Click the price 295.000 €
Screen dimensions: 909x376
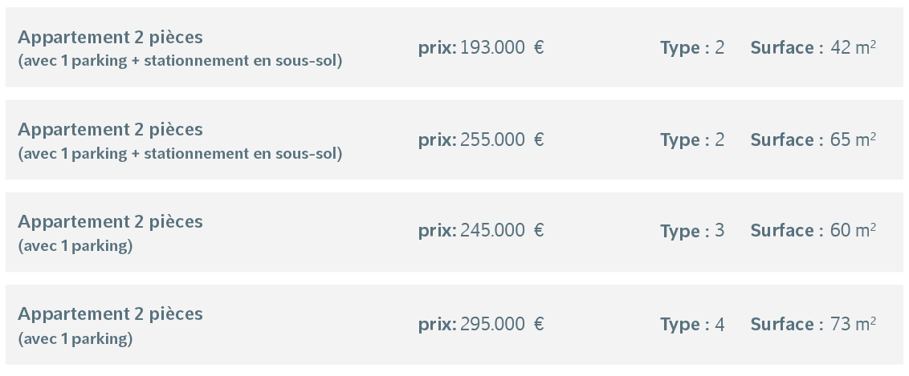coord(502,324)
